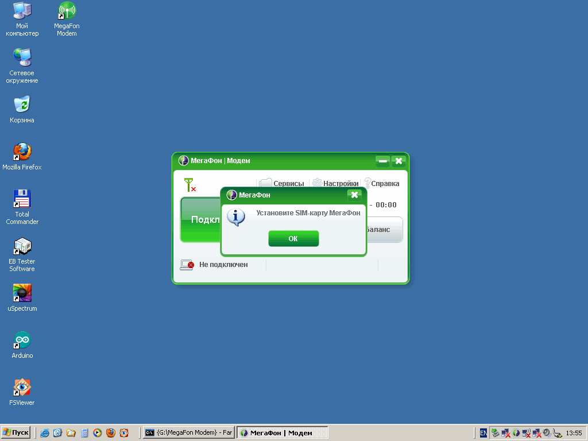Launch FSViewer from Quick Launch
This screenshot has width=588, height=441.
coord(124,433)
